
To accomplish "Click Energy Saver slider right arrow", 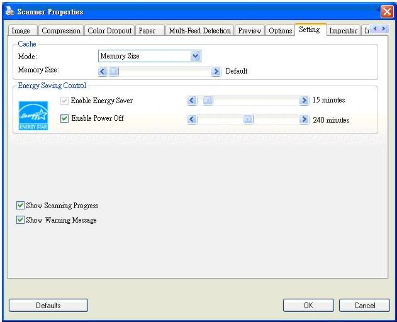I will (304, 101).
